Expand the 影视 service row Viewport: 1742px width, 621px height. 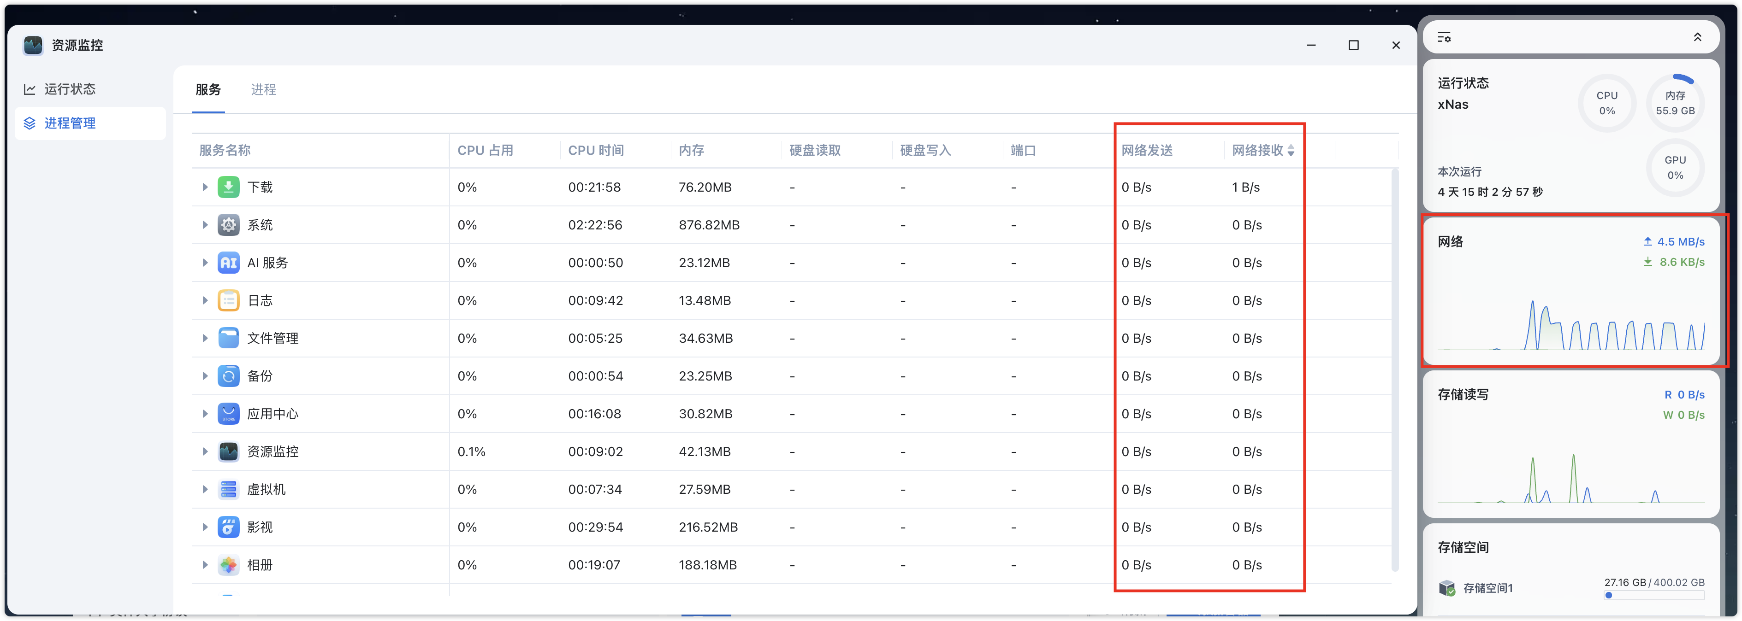point(205,527)
